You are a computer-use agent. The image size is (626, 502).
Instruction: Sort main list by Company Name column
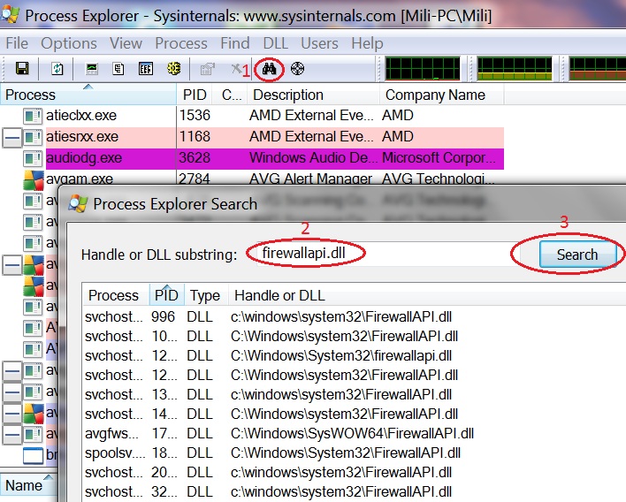pyautogui.click(x=441, y=95)
